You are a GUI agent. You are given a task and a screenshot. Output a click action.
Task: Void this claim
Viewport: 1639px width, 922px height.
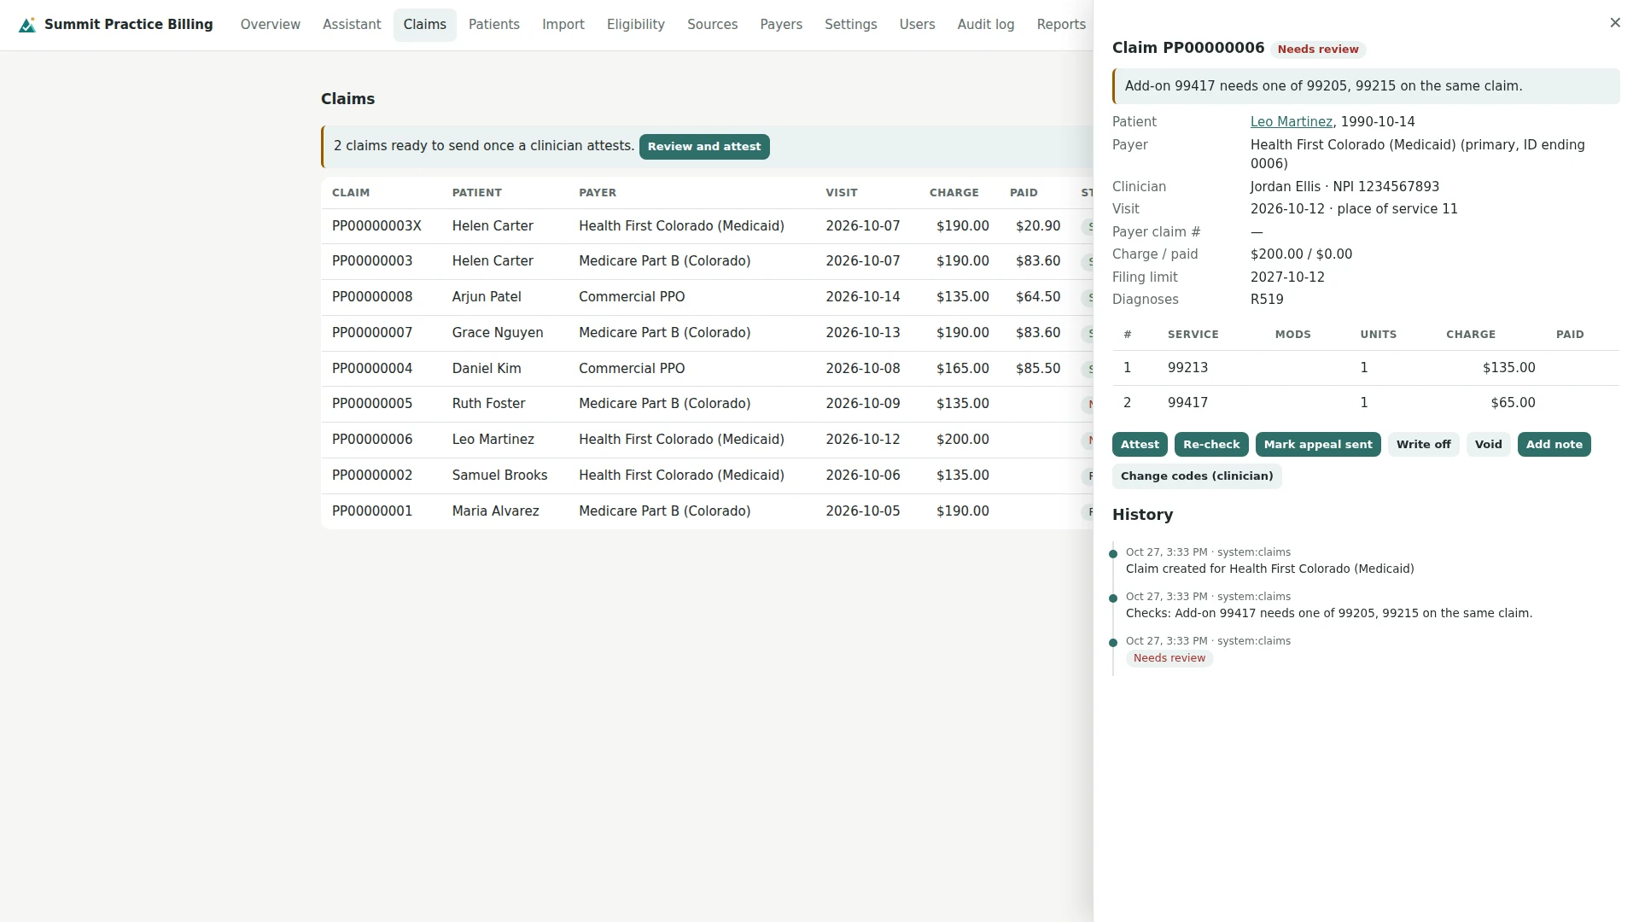coord(1488,445)
